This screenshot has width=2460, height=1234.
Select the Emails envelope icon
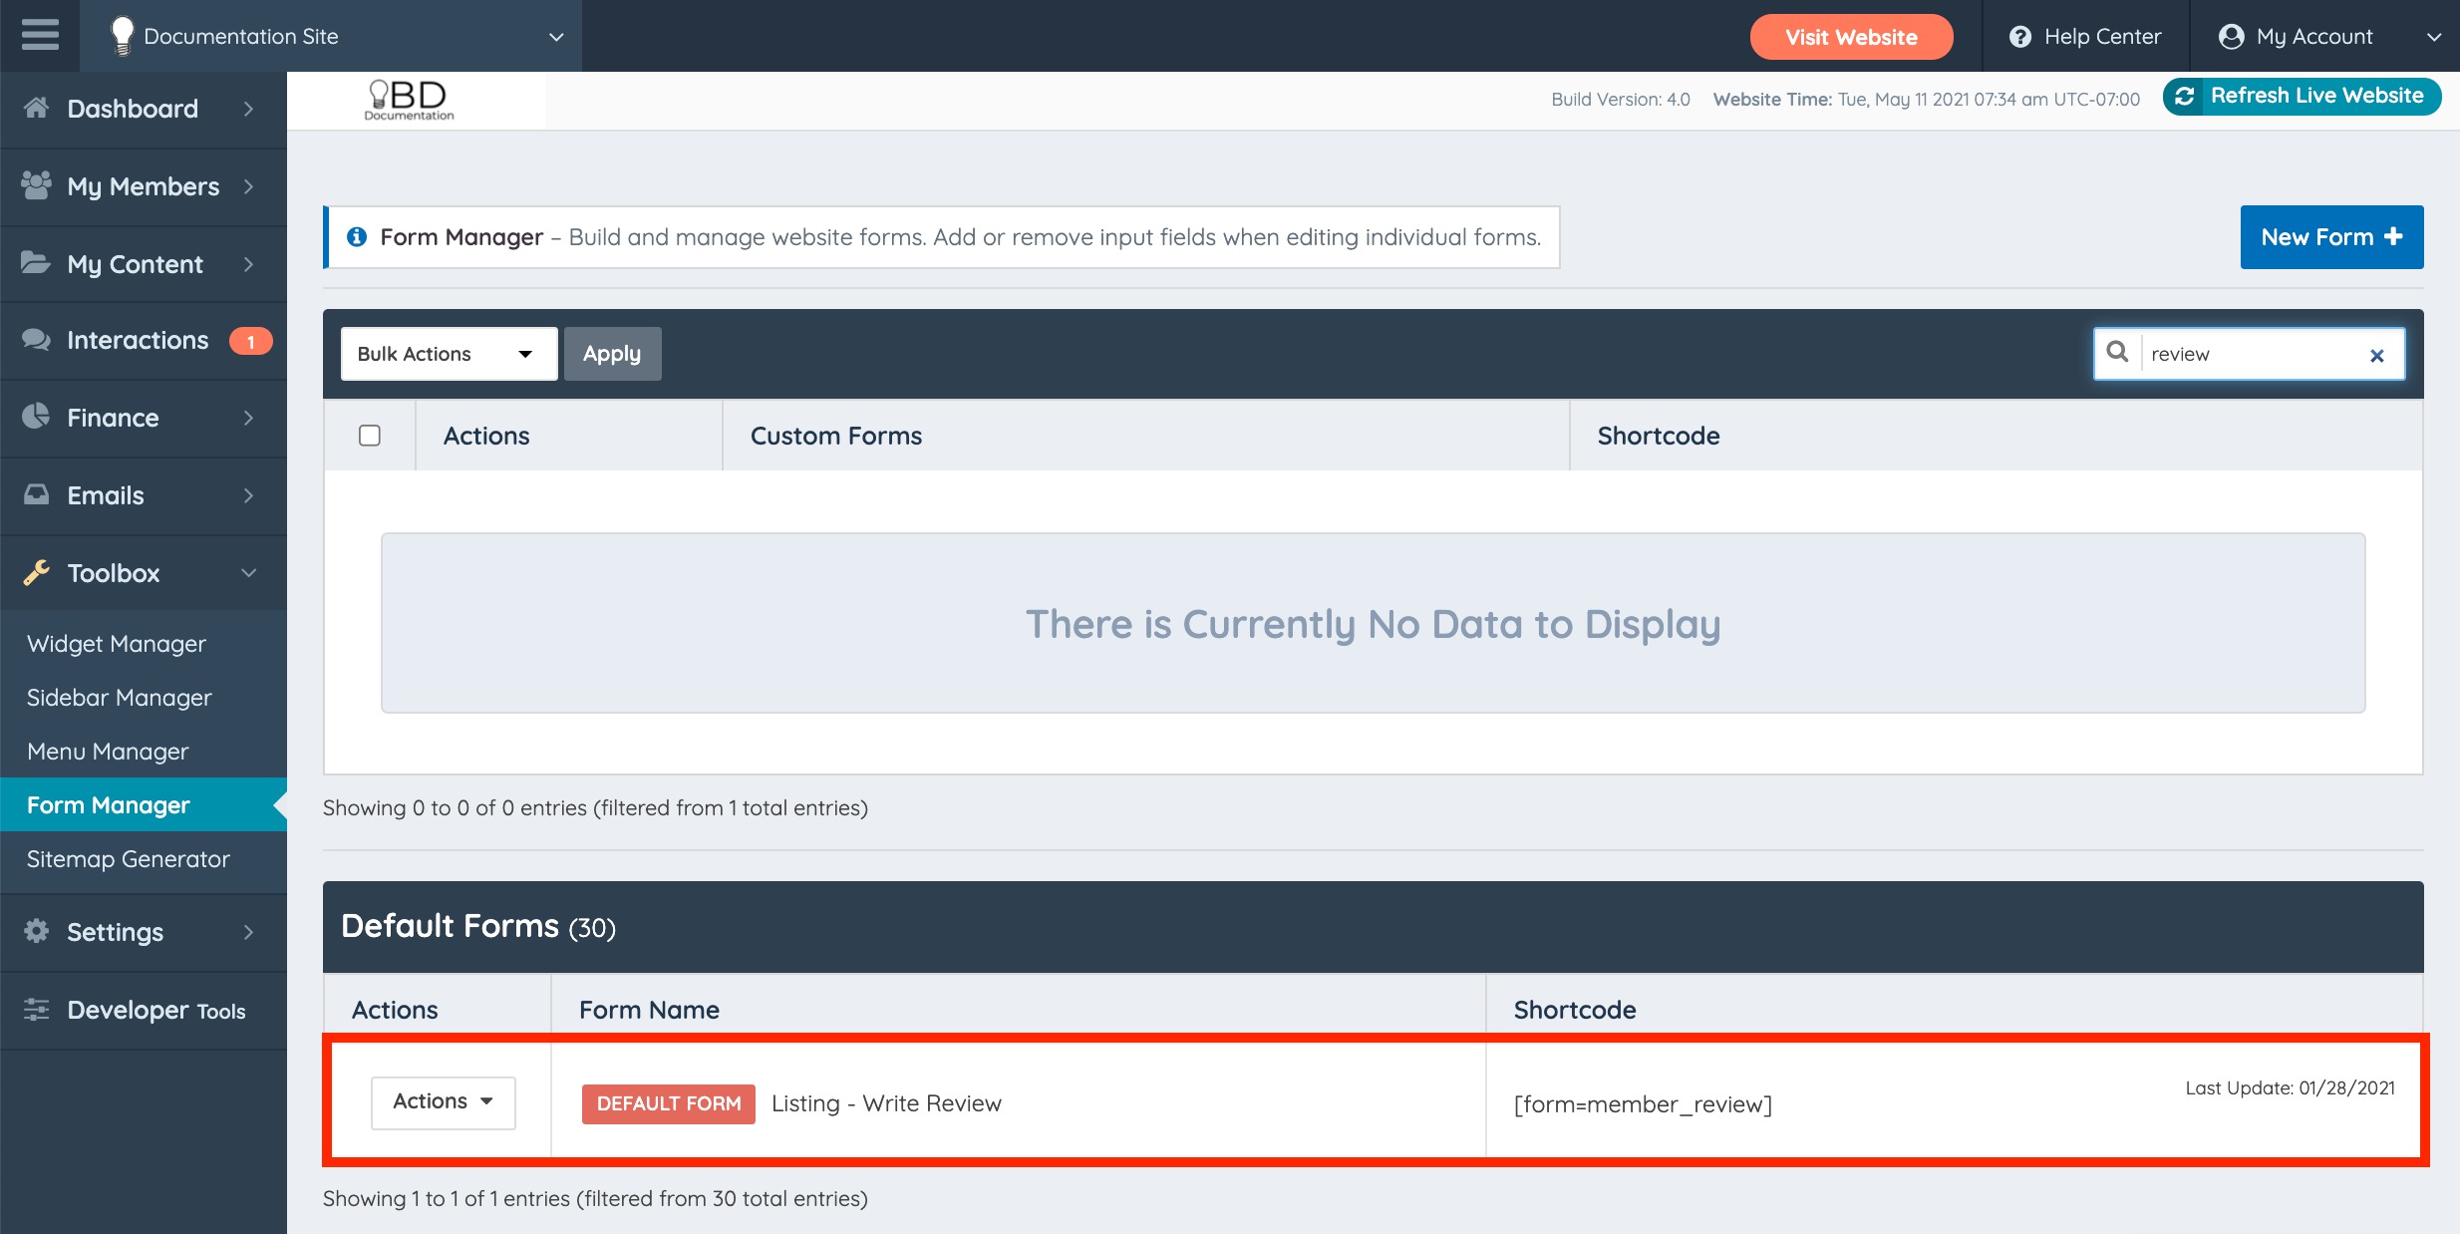(x=36, y=494)
